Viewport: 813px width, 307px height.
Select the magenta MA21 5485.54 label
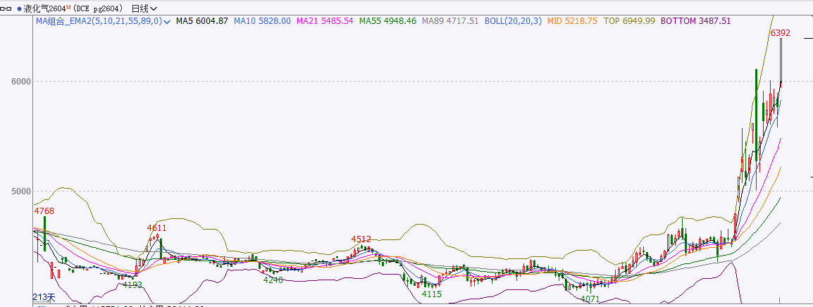click(325, 21)
